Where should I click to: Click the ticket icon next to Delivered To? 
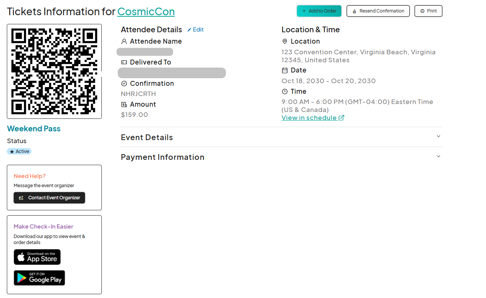[124, 62]
